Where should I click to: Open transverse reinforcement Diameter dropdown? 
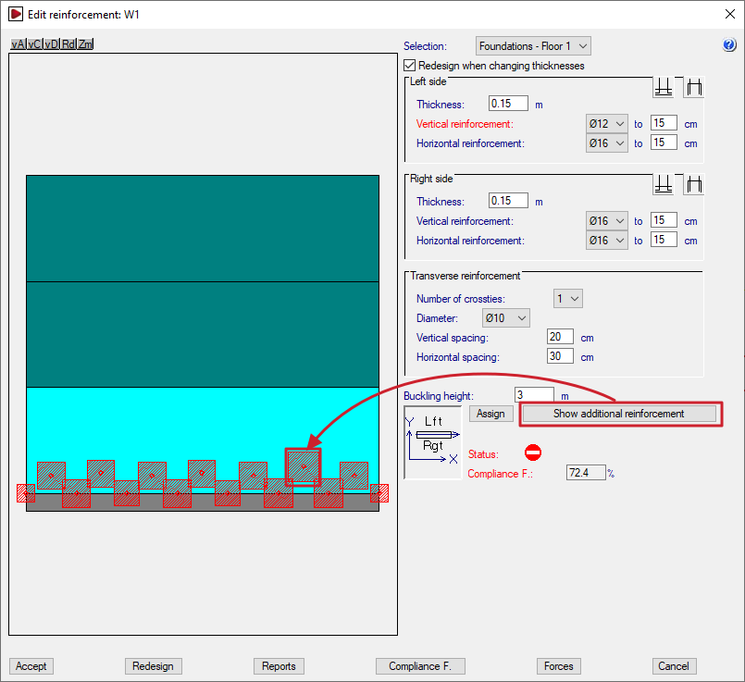506,318
